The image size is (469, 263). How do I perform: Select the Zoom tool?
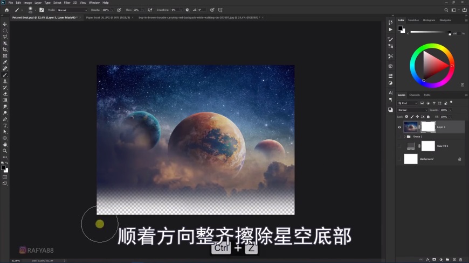click(5, 151)
